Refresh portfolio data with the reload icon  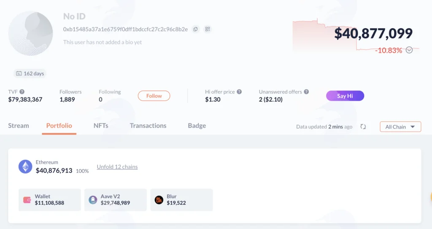(363, 127)
